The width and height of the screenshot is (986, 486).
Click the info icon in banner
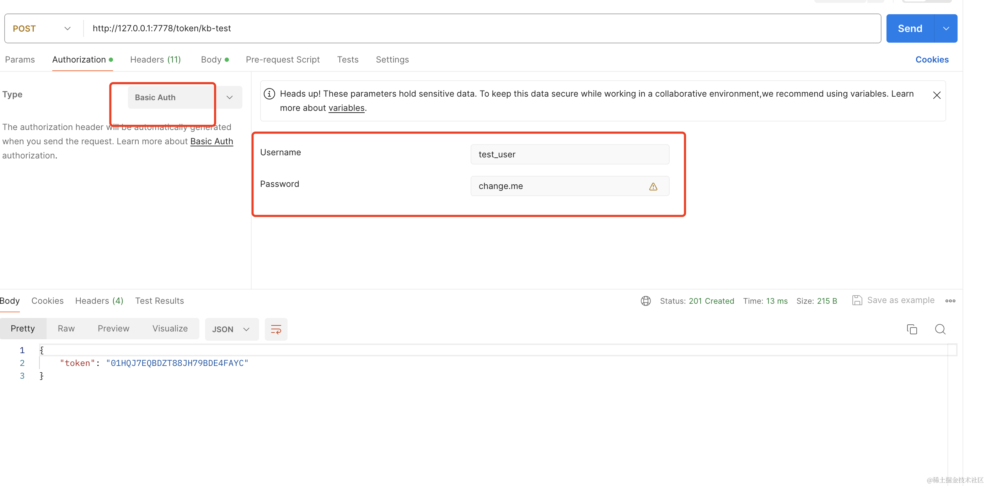click(269, 94)
